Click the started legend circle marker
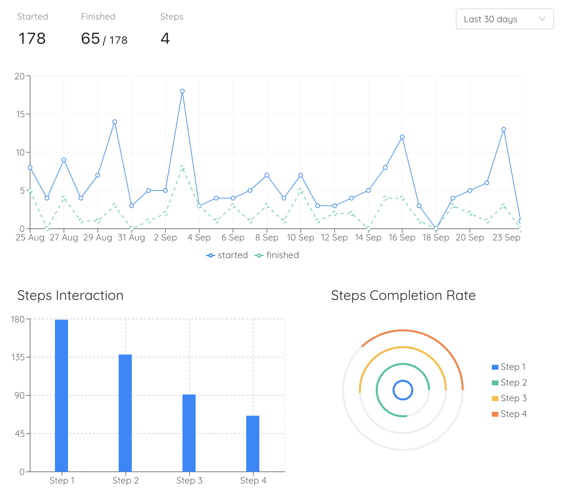The image size is (588, 494). coord(211,255)
